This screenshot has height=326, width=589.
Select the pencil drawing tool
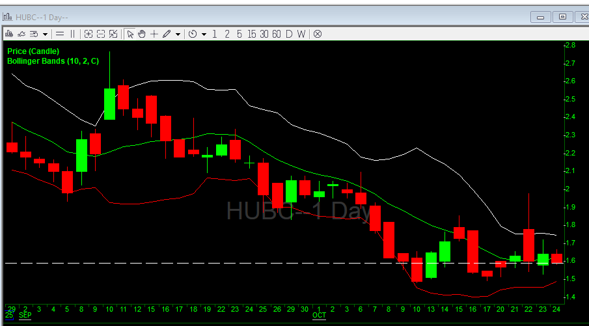point(167,34)
